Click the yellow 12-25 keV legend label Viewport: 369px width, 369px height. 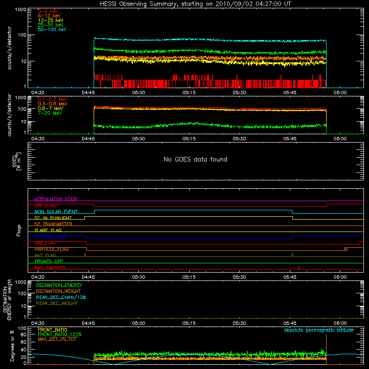click(x=51, y=20)
